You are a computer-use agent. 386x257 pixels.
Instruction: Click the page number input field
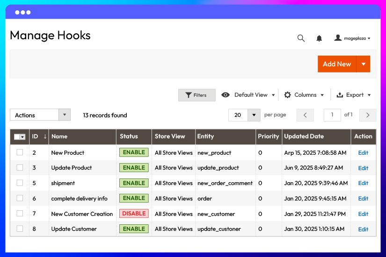click(332, 115)
